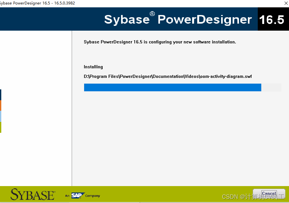Click the SYBASE logo in footer
This screenshot has height=203, width=289.
point(33,194)
